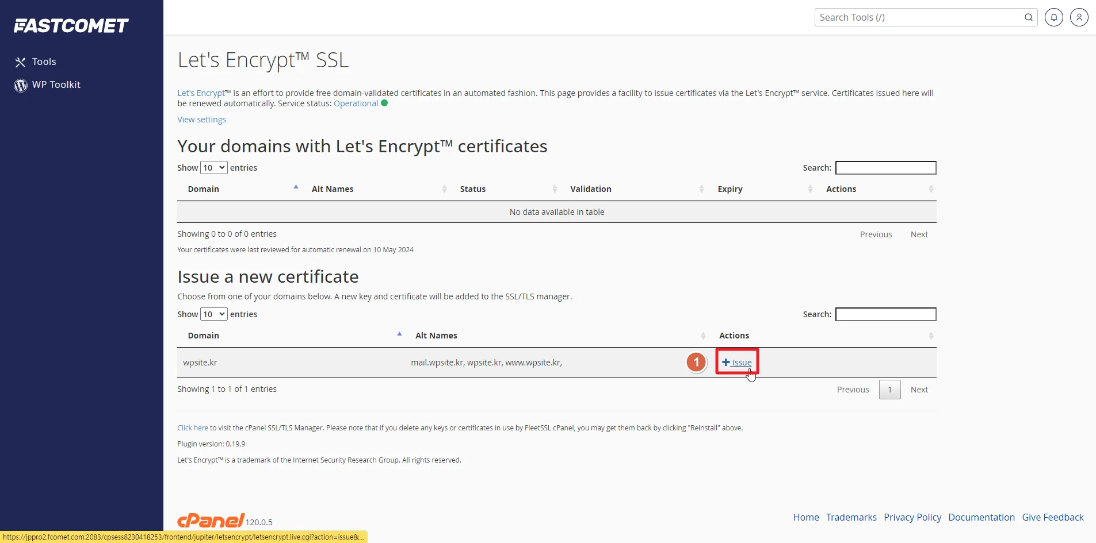Follow the 'Click here' SSL/TLS Manager link
This screenshot has height=543, width=1096.
pyautogui.click(x=193, y=428)
